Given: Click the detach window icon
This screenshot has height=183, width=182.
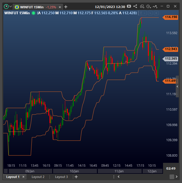Looking at the screenshot, I should point(142,6).
